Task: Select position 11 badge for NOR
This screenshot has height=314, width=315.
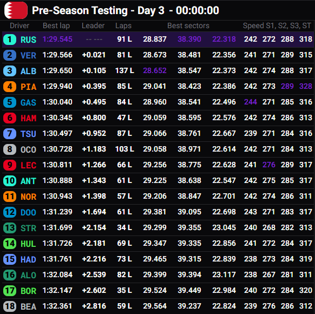Action: tap(10, 197)
